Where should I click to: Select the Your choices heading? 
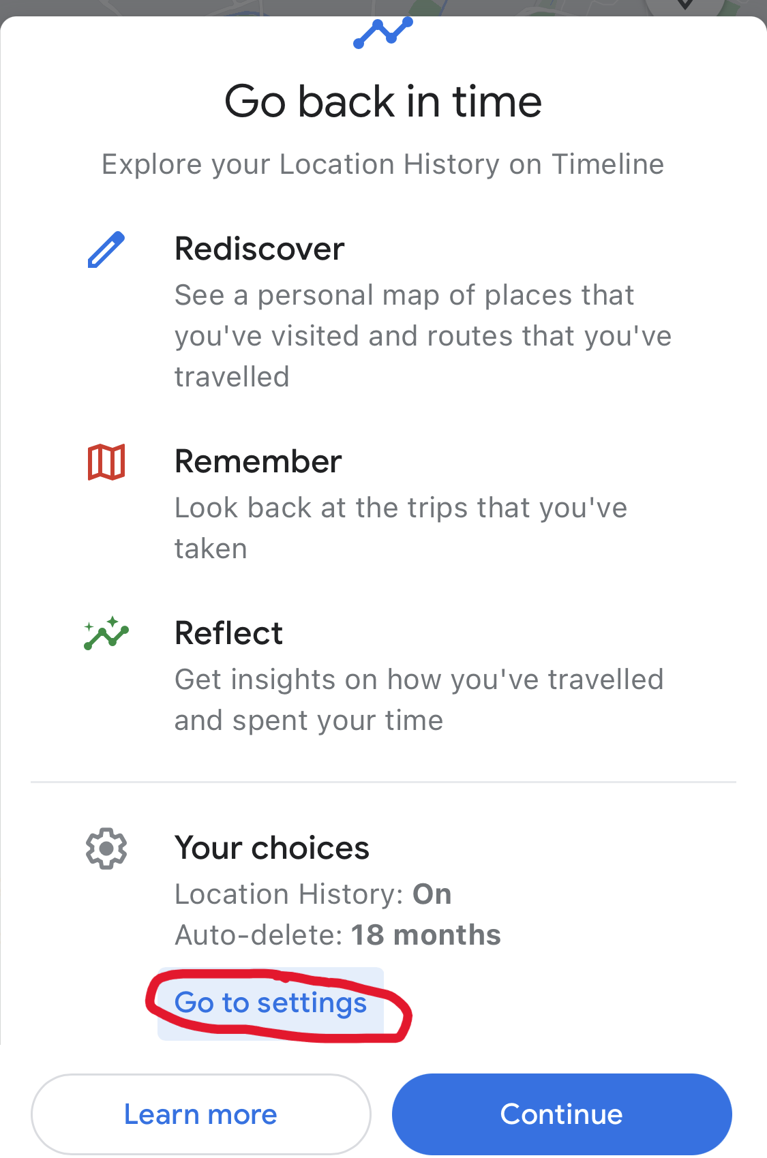(x=272, y=848)
